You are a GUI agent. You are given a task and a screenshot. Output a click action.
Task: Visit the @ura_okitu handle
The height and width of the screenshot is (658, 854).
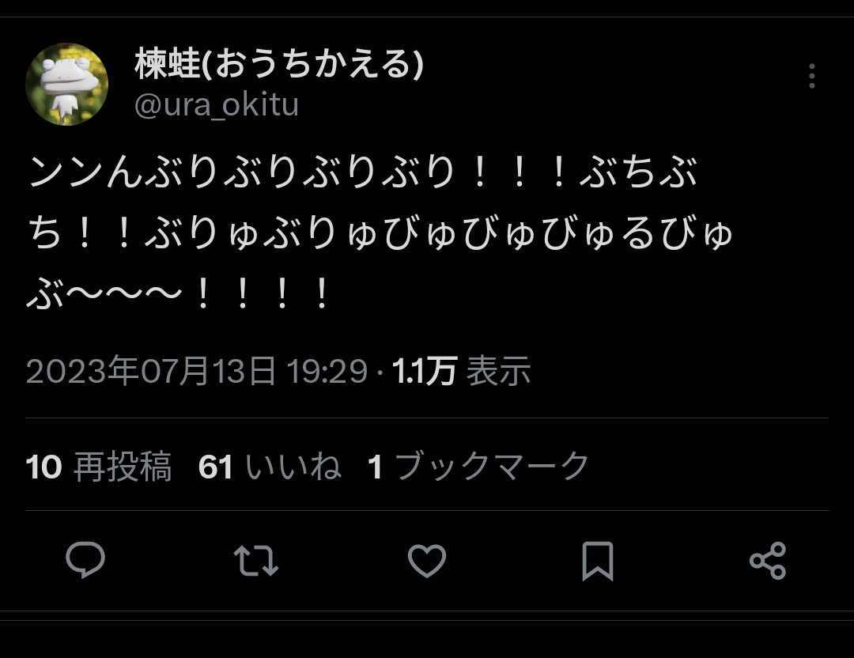click(216, 104)
